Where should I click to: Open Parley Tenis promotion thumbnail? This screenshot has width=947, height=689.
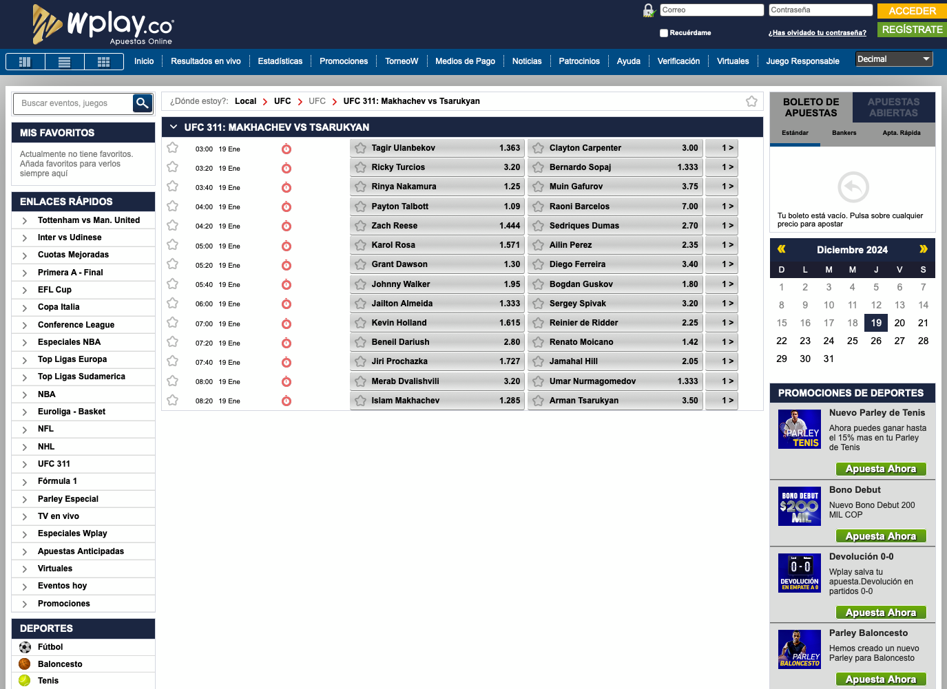coord(800,429)
